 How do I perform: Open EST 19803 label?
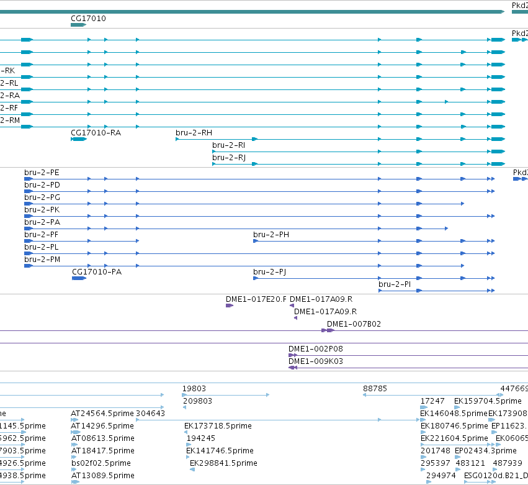(x=194, y=389)
